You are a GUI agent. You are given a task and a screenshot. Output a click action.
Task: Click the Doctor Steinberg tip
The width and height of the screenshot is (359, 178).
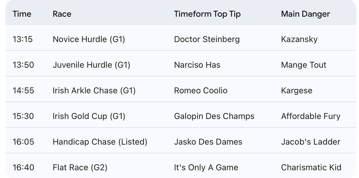point(207,39)
